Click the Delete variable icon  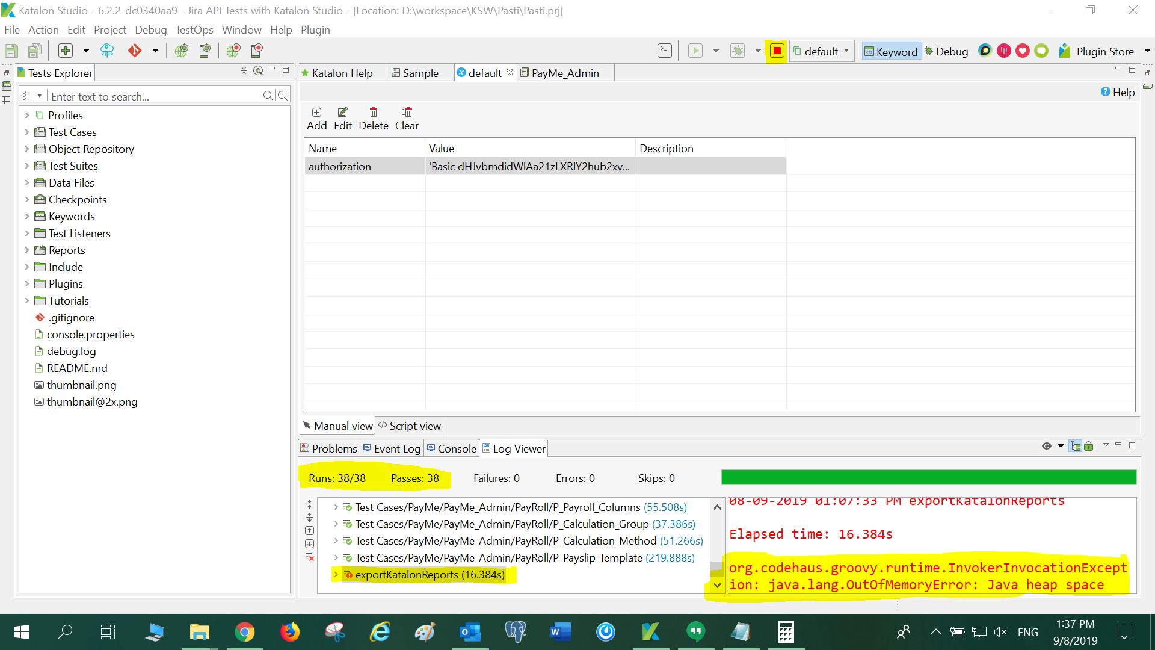pyautogui.click(x=373, y=113)
